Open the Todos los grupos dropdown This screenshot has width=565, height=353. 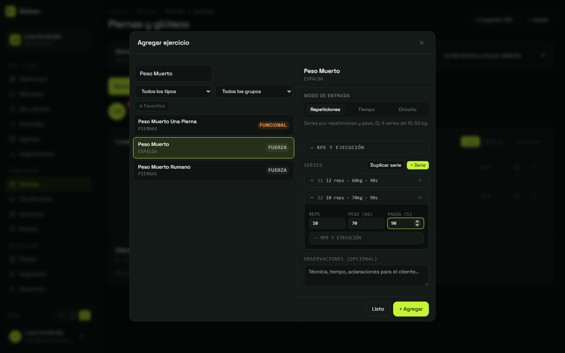click(254, 91)
